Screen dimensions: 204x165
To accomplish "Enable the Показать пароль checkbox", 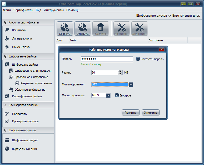I will [x=138, y=59].
